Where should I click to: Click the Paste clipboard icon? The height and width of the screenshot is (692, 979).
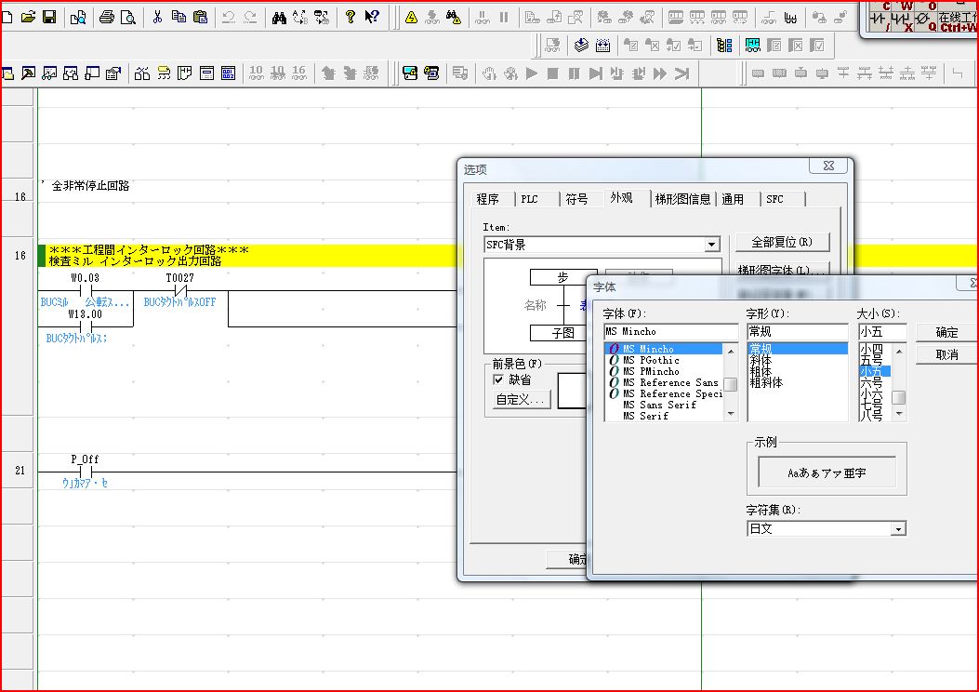200,17
